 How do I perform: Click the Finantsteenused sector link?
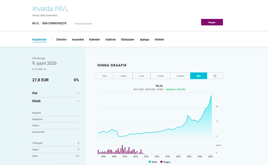point(83,24)
